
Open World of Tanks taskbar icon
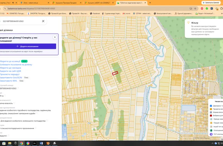[16, 143]
